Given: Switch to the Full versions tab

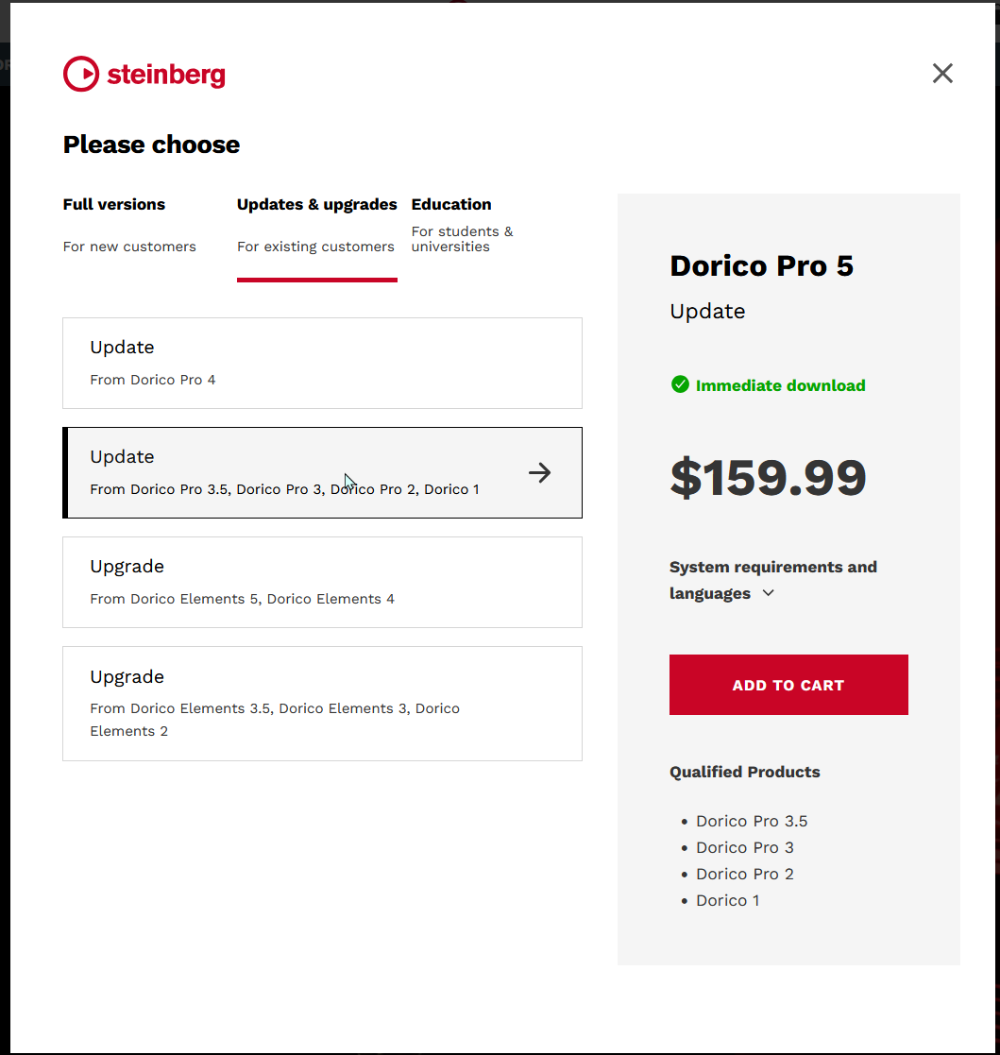Looking at the screenshot, I should click(x=114, y=205).
